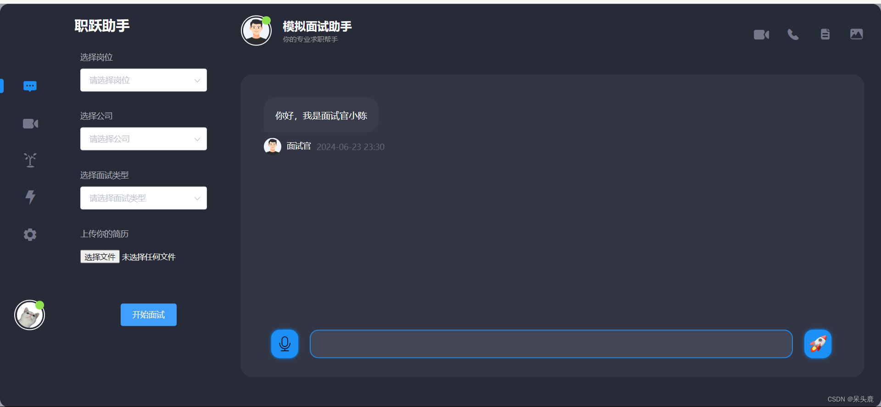The width and height of the screenshot is (881, 407).
Task: Select the lightning bolt sidebar icon
Action: point(30,197)
